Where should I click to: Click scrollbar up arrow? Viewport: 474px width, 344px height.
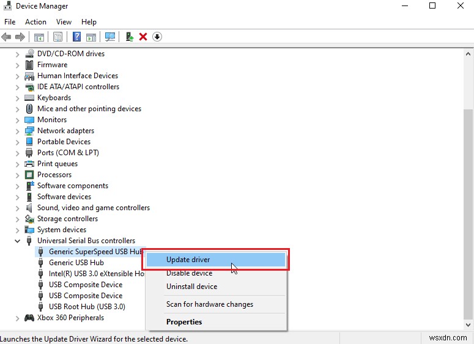click(468, 54)
